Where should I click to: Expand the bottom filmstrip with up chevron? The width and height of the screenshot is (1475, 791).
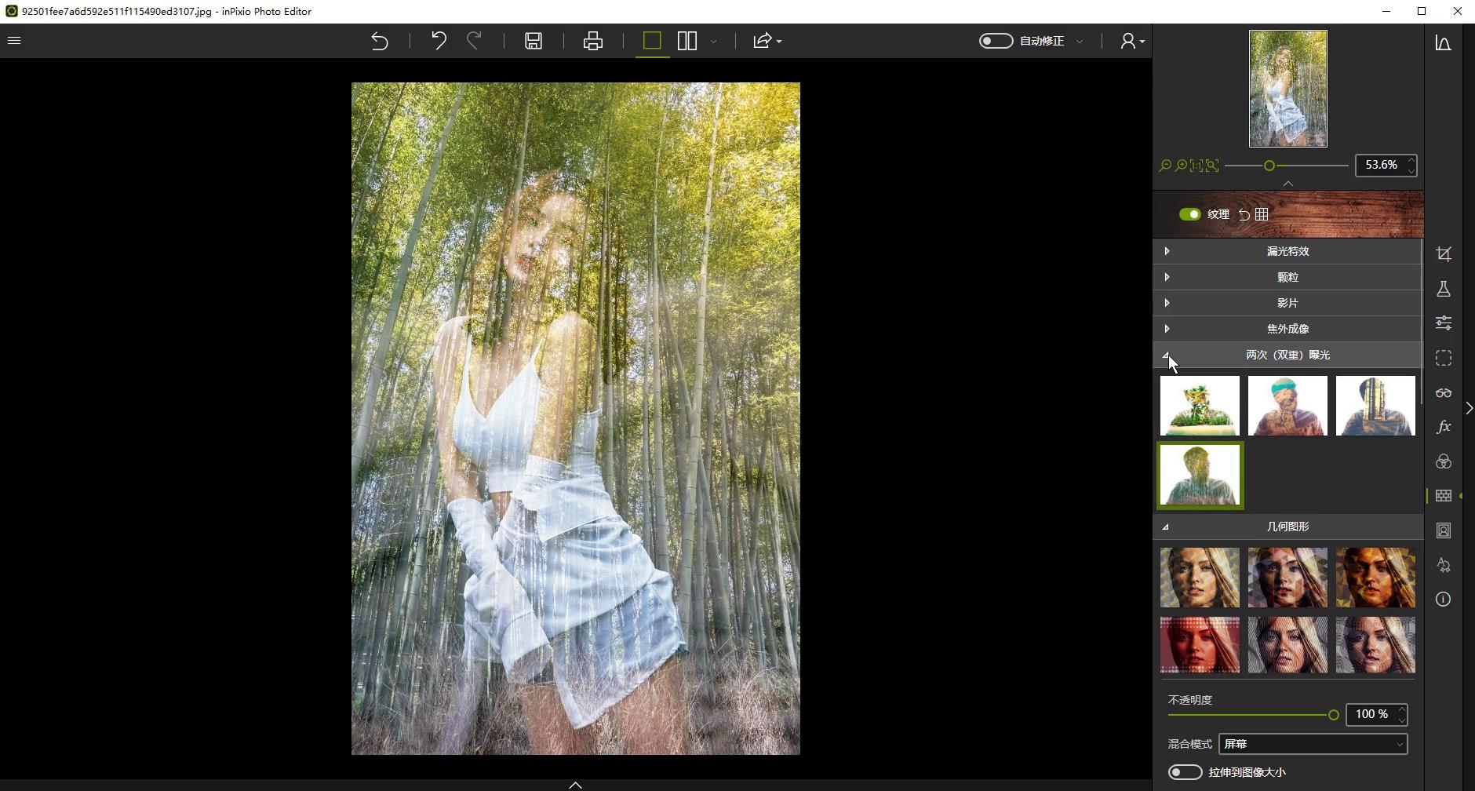pos(575,785)
